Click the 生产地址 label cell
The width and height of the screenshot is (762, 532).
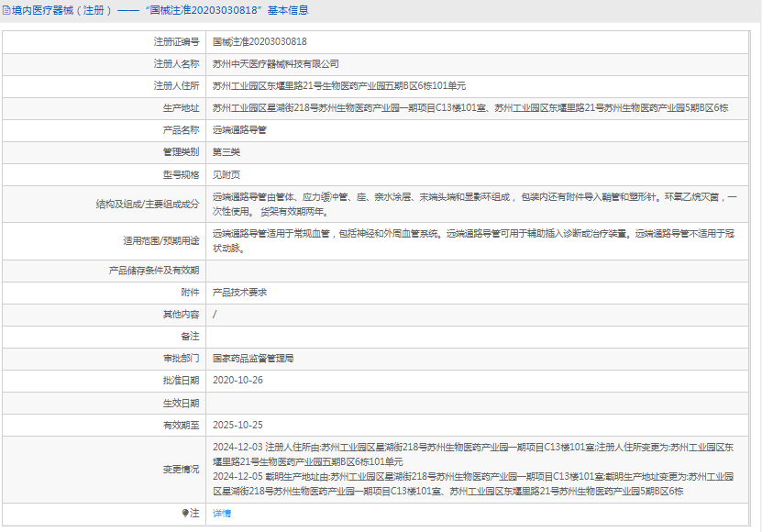[x=104, y=108]
